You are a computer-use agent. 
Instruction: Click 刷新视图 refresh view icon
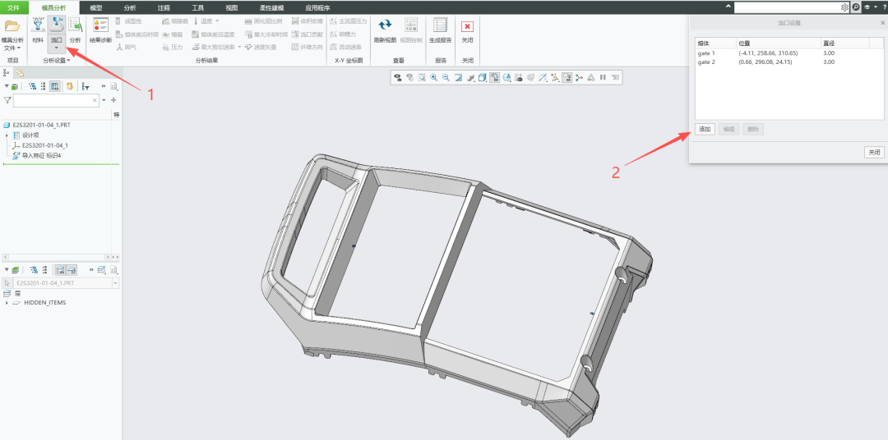coord(385,25)
